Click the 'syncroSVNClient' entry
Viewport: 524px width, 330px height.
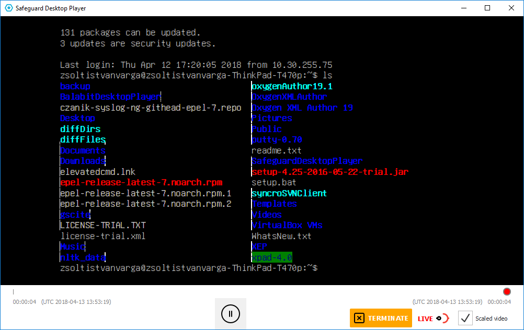coord(289,193)
